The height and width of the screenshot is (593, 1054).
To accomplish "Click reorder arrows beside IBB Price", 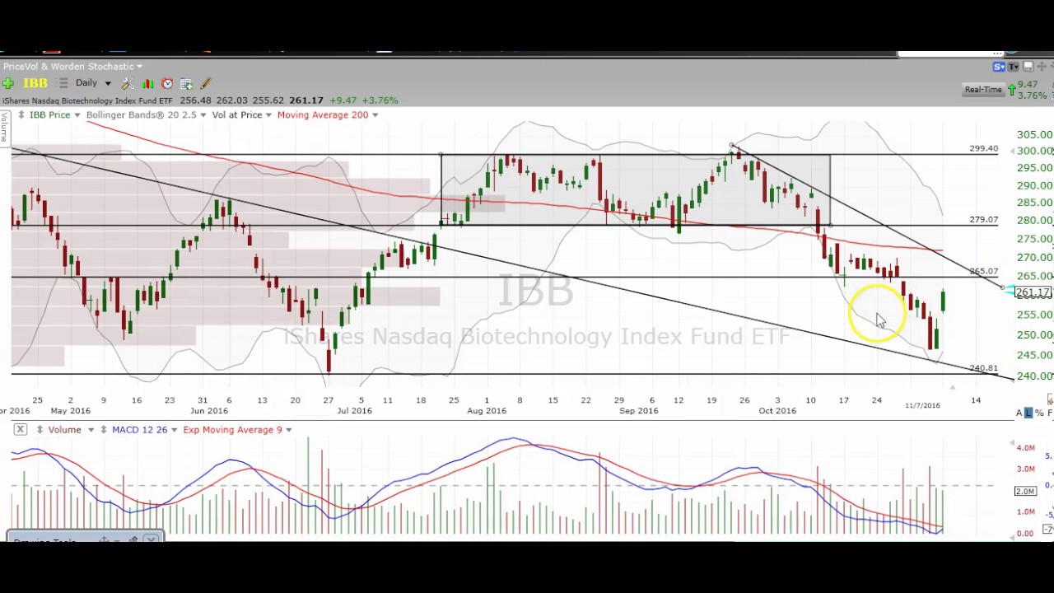I will [21, 114].
